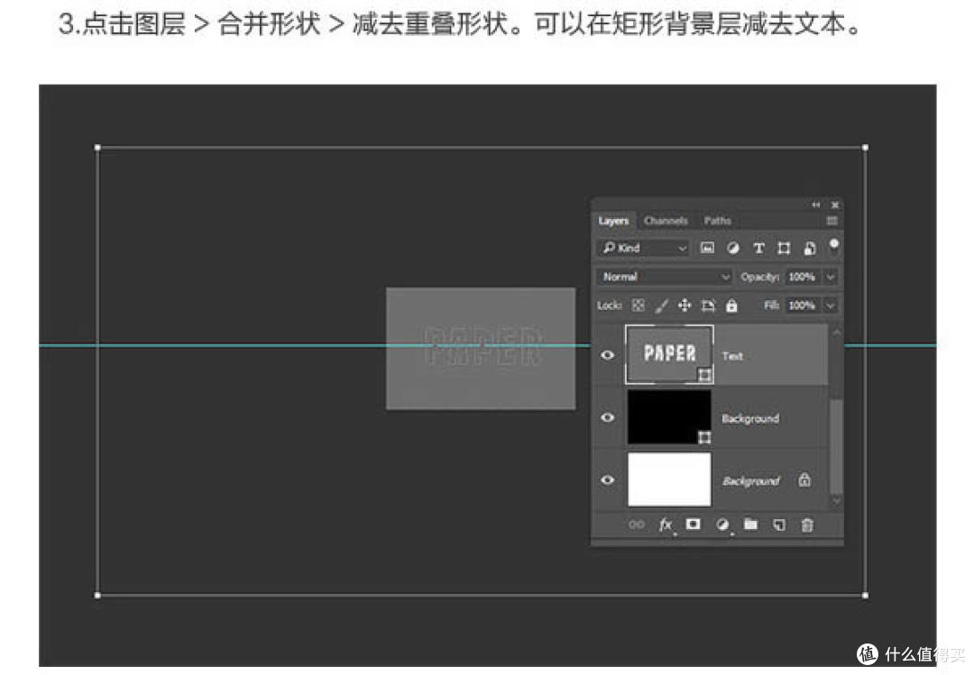This screenshot has height=675, width=974.
Task: Select the Layers tab
Action: click(613, 221)
